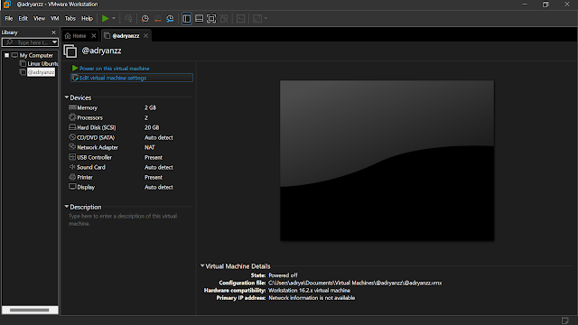Image resolution: width=578 pixels, height=325 pixels.
Task: Open the File menu
Action: click(x=9, y=18)
